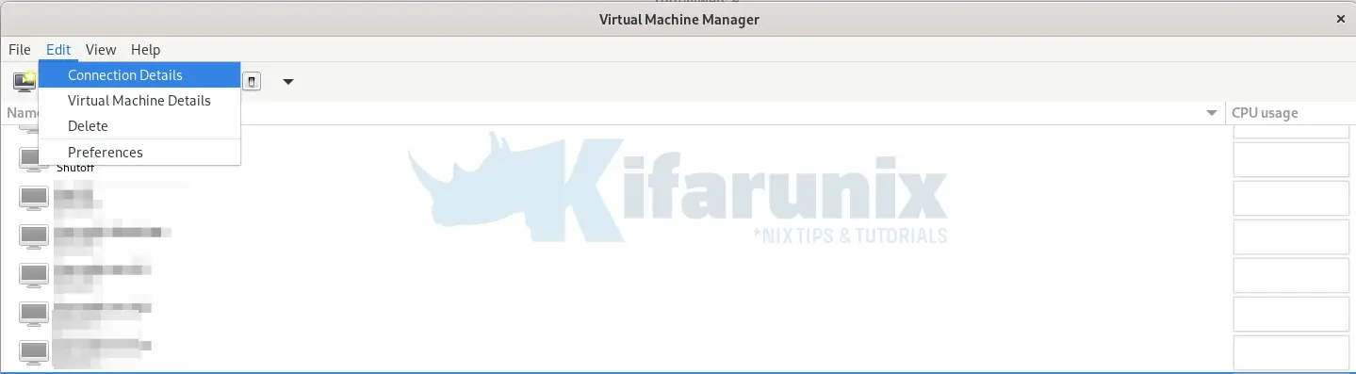1356x374 pixels.
Task: Choose Delete in the Edit menu
Action: [x=139, y=126]
